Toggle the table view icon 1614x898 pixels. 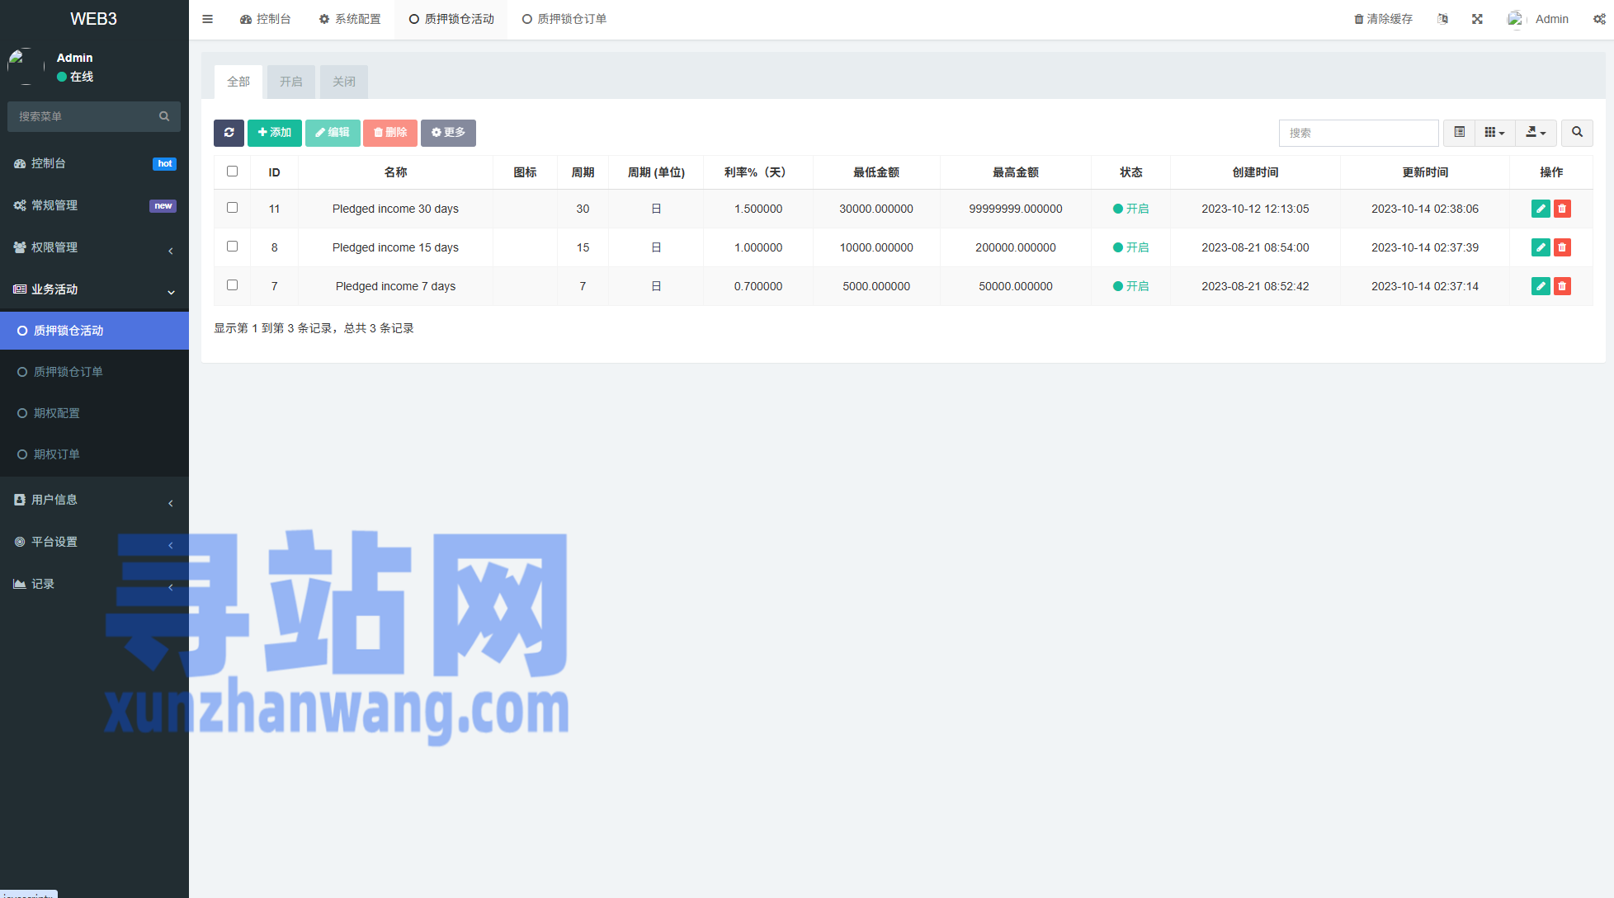coord(1459,133)
